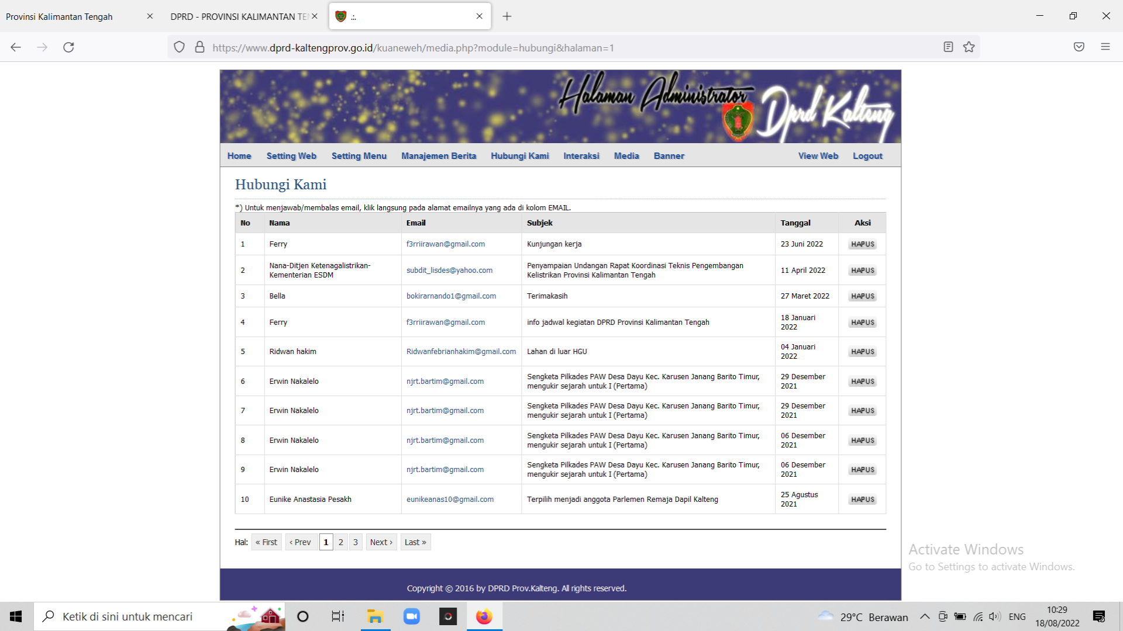Image resolution: width=1123 pixels, height=631 pixels.
Task: Open the Banner menu item
Action: (x=669, y=156)
